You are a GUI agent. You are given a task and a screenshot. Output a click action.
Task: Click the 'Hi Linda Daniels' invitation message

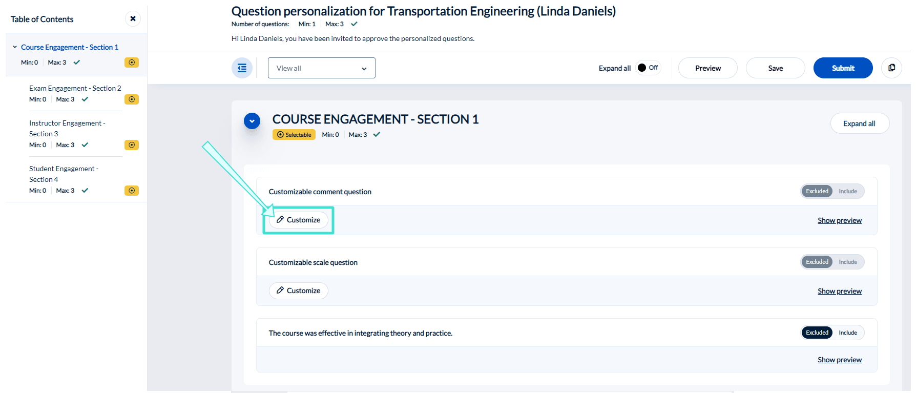(x=353, y=38)
